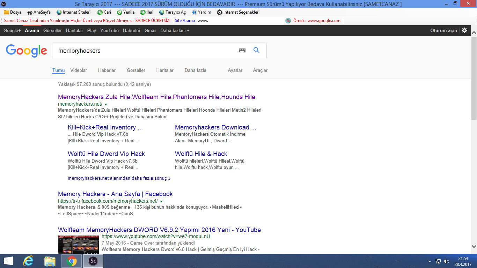Open Haberler in the black top bar
Viewport: 477px width, 268px height.
tap(132, 31)
